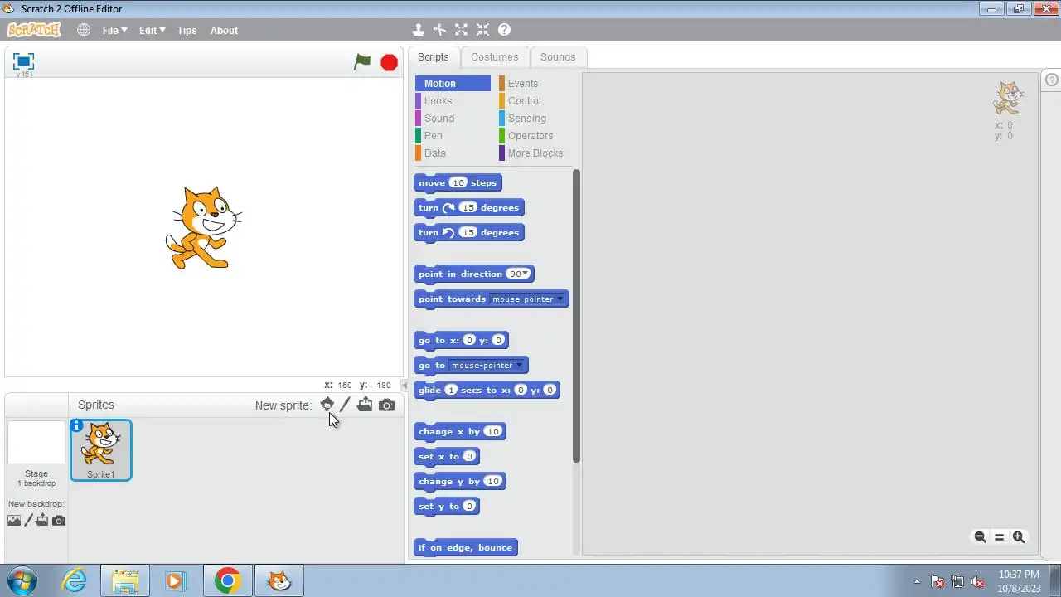Open the About link
The image size is (1061, 597).
point(224,30)
